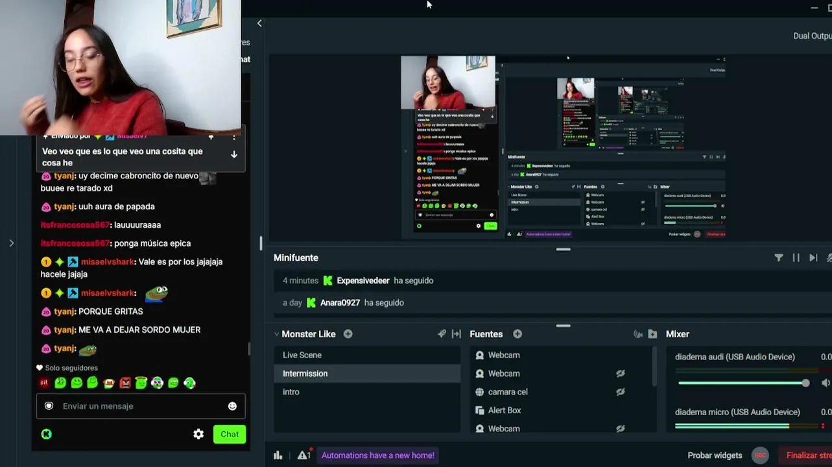Click the red Finalizar stream button
Image resolution: width=832 pixels, height=467 pixels.
coord(805,455)
